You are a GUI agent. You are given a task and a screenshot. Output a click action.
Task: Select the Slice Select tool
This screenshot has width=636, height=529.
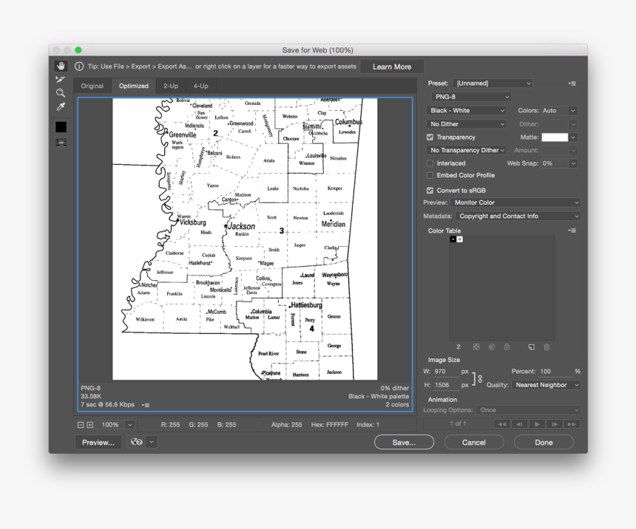[x=60, y=79]
